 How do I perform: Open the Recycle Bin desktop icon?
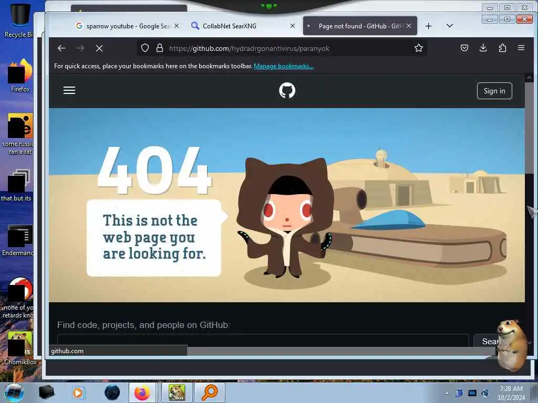(x=19, y=20)
